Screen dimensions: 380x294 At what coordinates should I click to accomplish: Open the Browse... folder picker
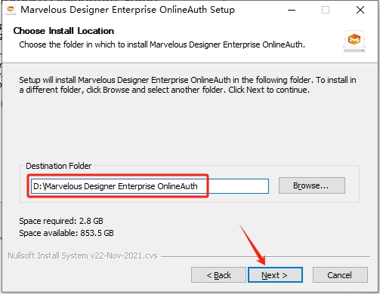click(x=312, y=185)
